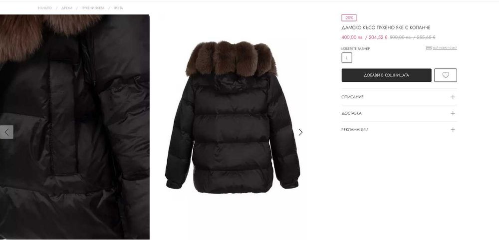Open the size guide text link

pyautogui.click(x=445, y=48)
